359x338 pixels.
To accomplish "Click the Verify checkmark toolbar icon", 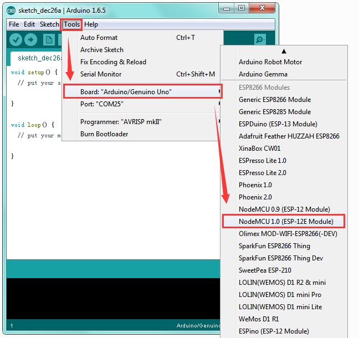I will coord(16,39).
